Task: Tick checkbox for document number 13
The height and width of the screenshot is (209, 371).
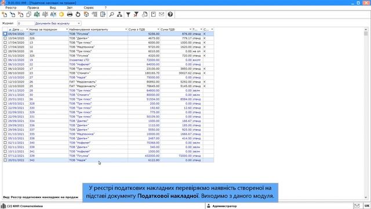Action: pyautogui.click(x=5, y=42)
